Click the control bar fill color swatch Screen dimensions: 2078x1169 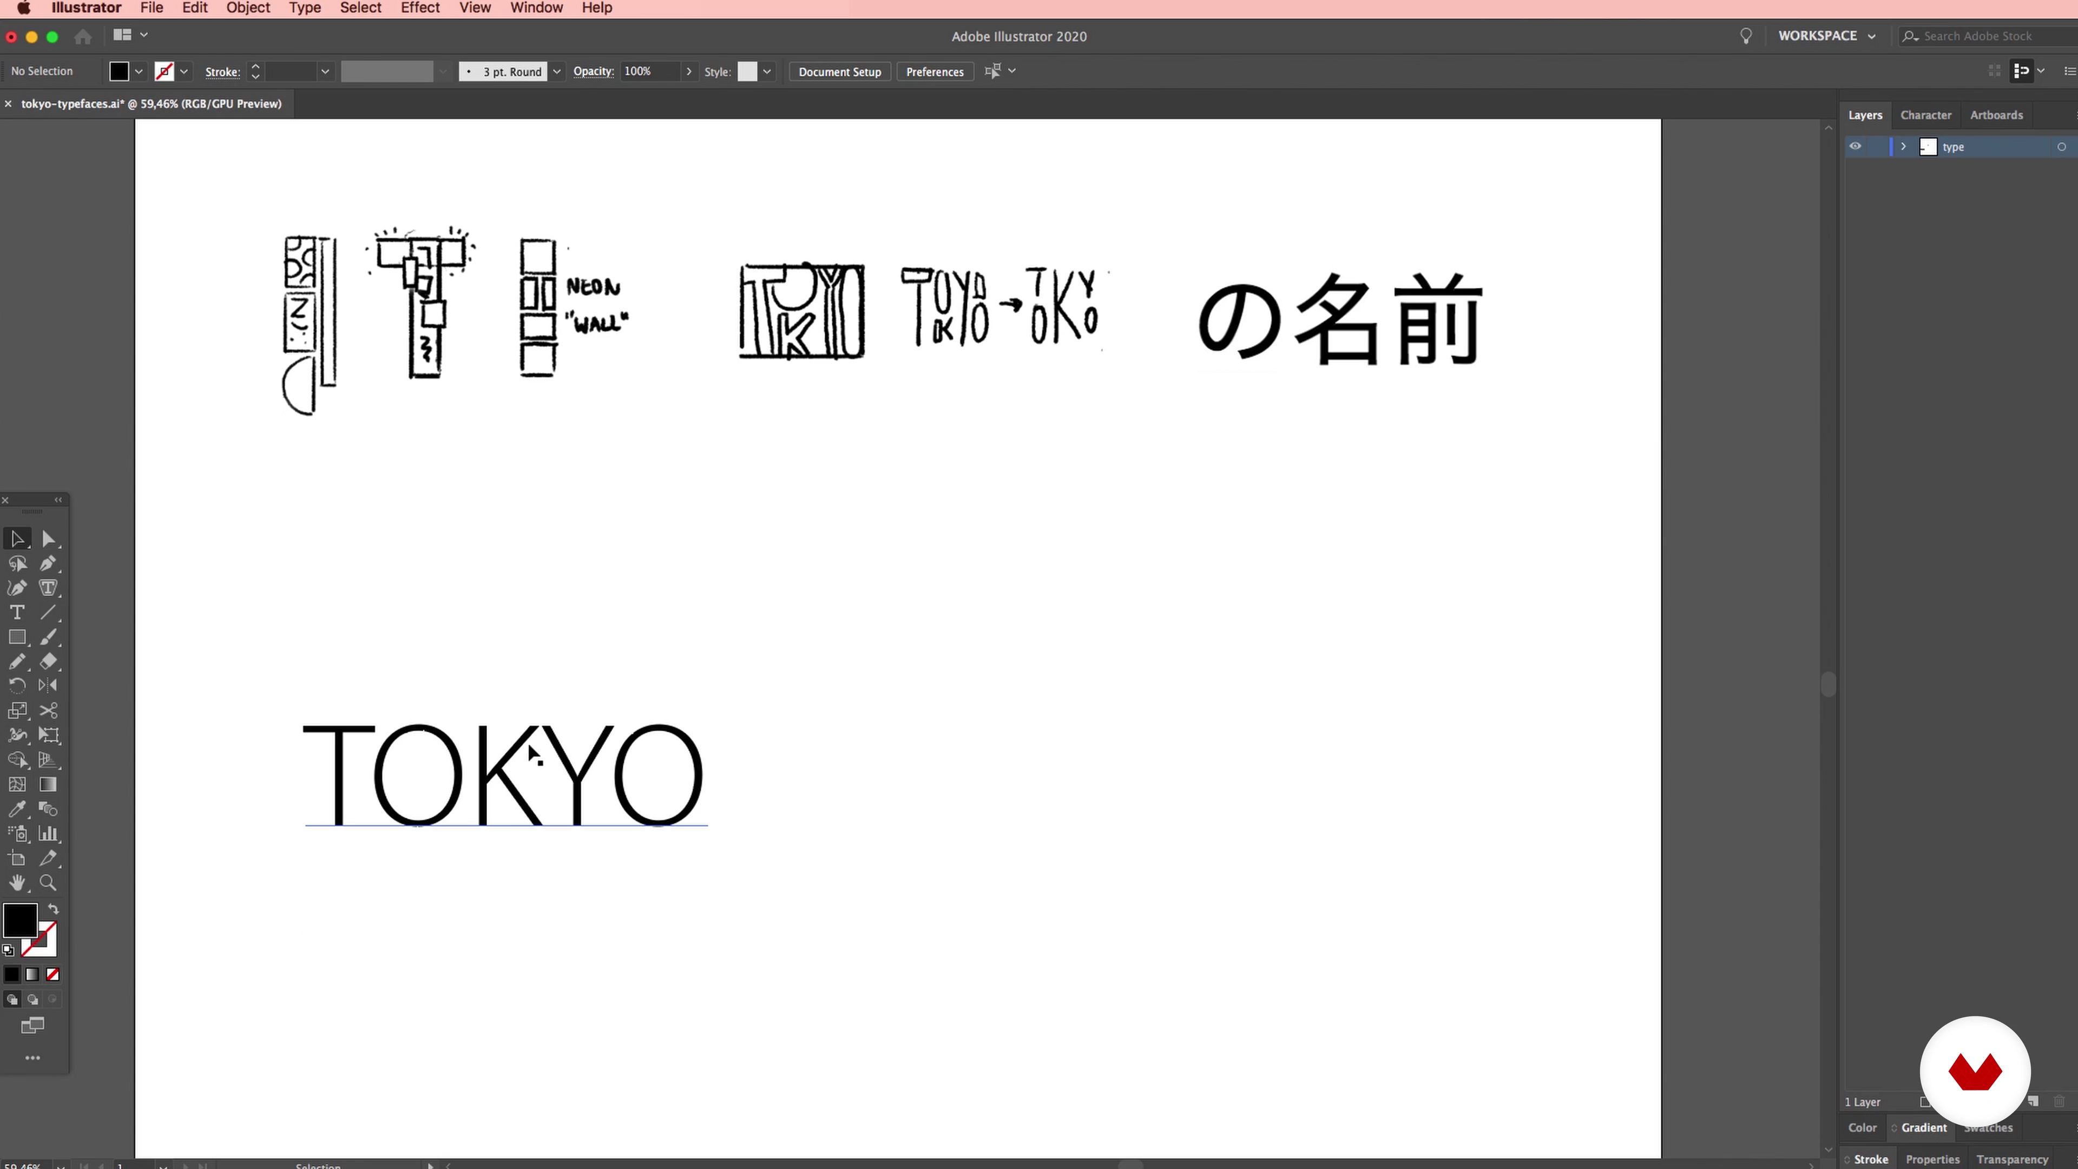119,71
